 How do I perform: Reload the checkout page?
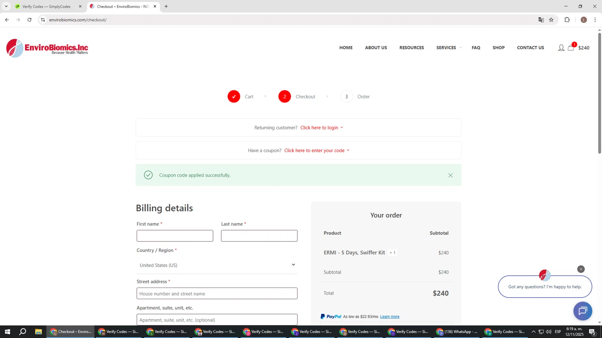pyautogui.click(x=29, y=20)
